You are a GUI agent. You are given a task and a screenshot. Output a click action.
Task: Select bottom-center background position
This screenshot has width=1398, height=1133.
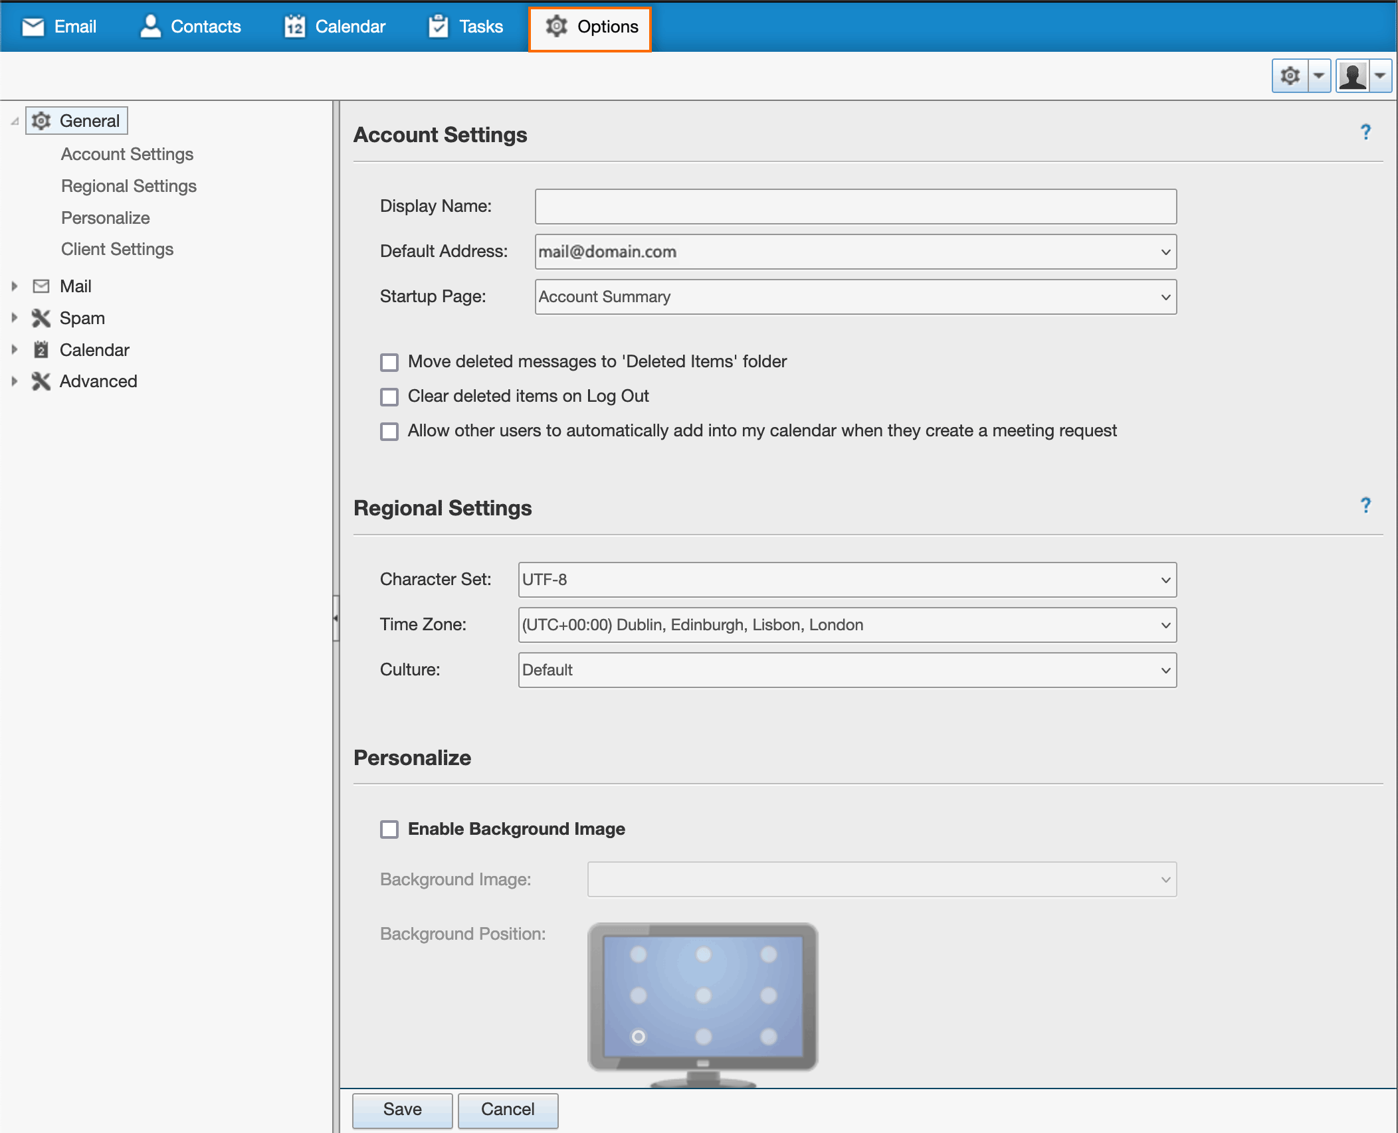coord(704,1037)
